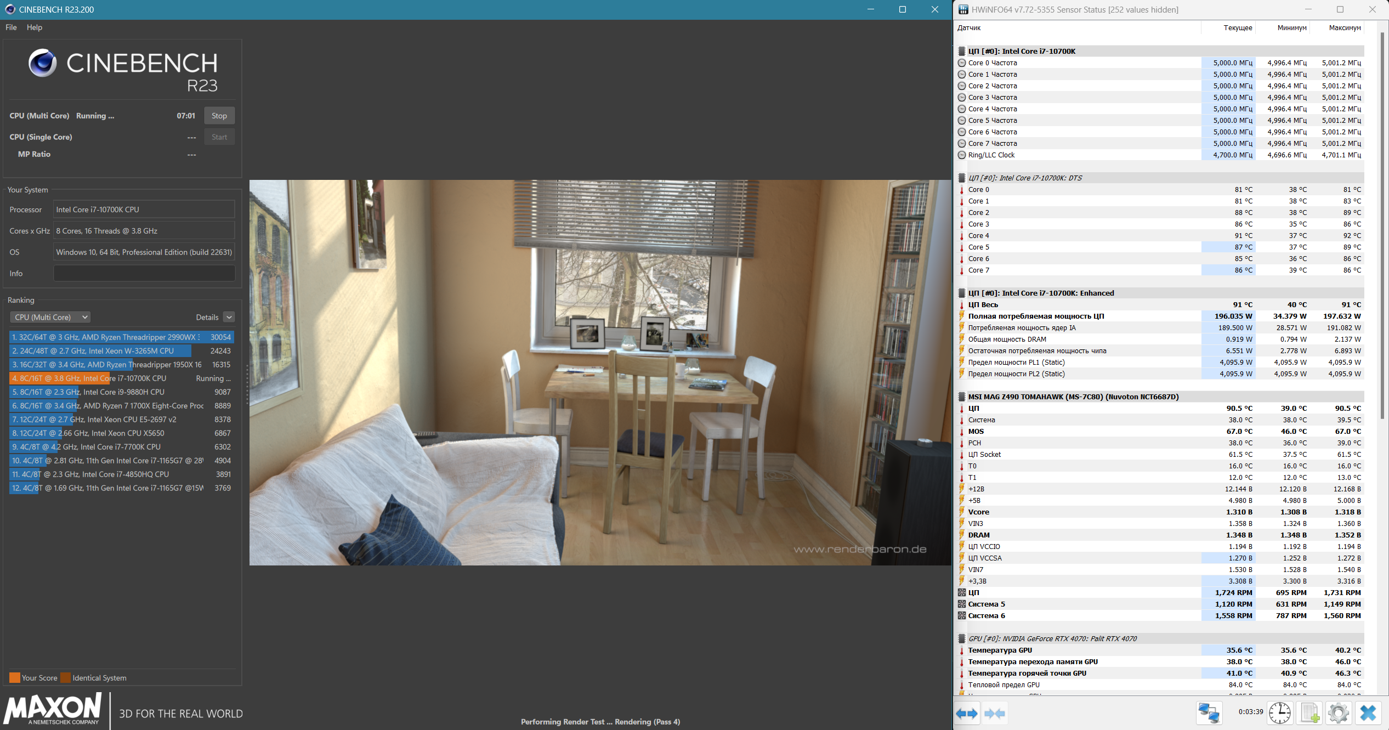Open remote sensor monitoring network icon

[x=1209, y=713]
